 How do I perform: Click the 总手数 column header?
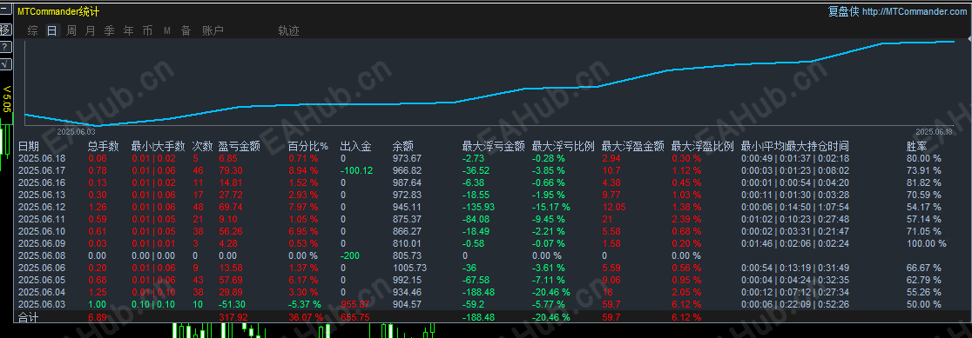pyautogui.click(x=104, y=147)
